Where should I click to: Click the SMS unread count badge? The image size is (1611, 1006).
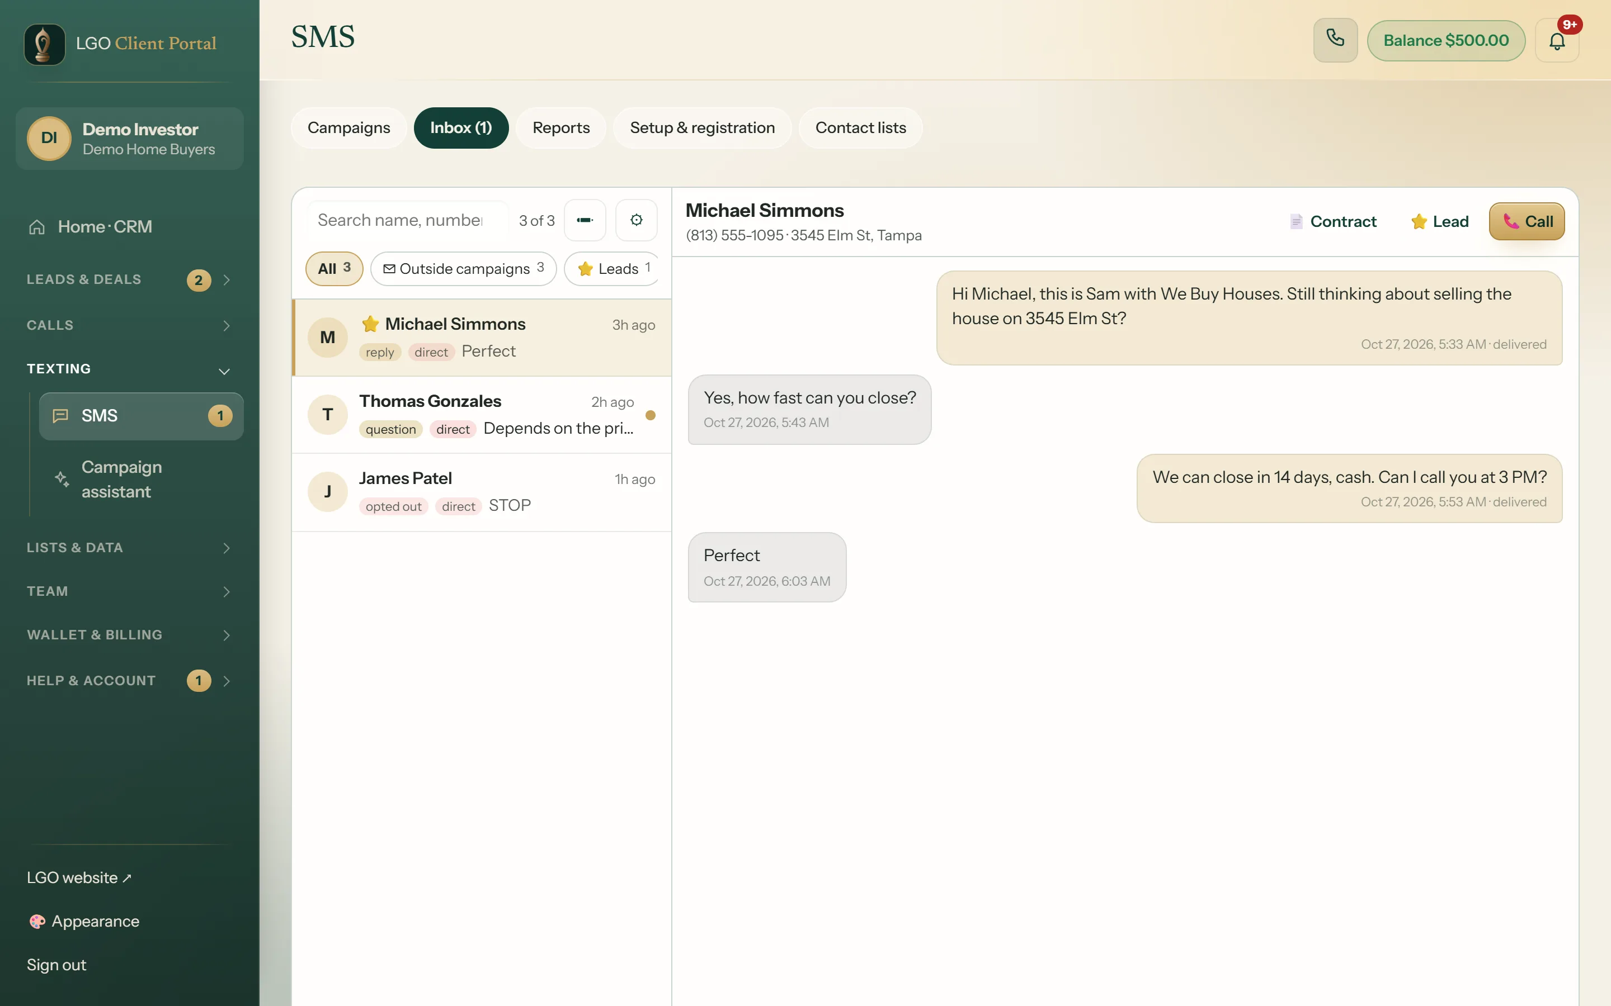point(220,416)
